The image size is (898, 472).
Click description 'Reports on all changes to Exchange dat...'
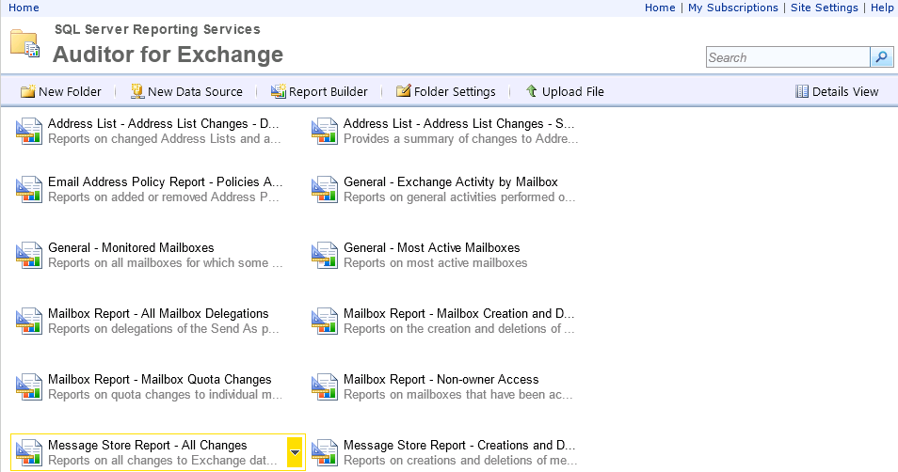(163, 461)
